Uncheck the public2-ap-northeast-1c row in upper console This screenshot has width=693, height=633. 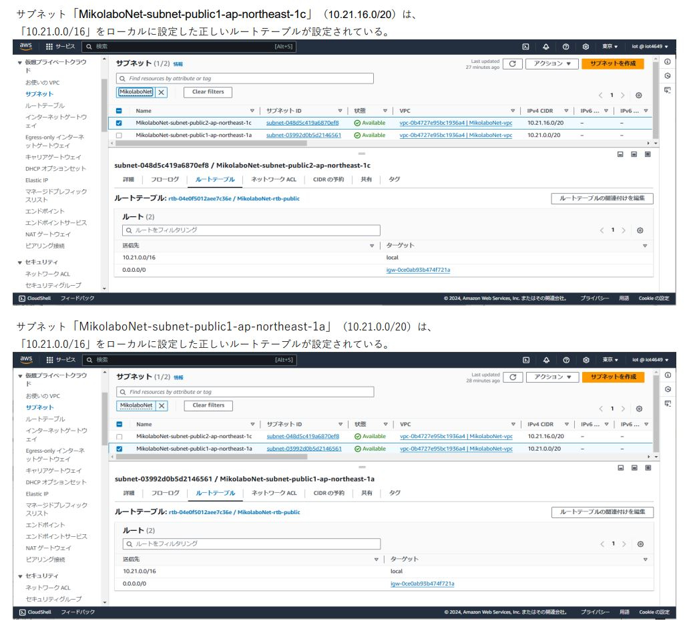[x=119, y=124]
